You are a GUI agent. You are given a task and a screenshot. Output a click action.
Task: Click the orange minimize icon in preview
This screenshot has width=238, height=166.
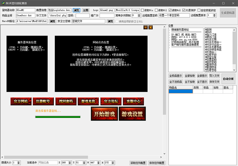[145, 27]
